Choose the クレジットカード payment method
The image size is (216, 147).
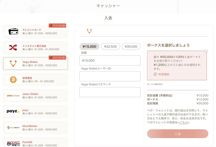[x=36, y=31]
